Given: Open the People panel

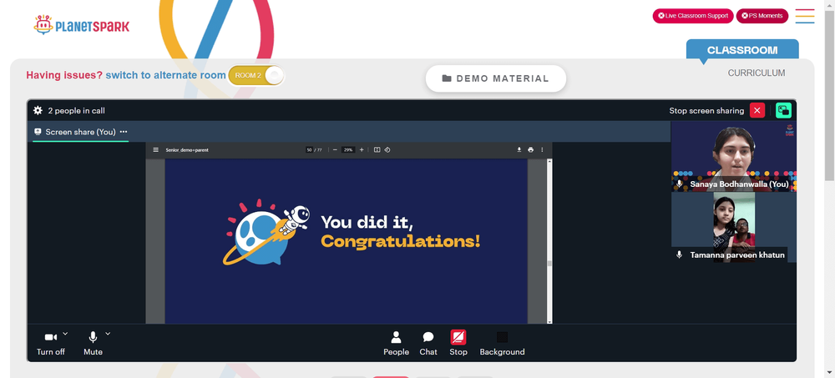Looking at the screenshot, I should coord(396,344).
